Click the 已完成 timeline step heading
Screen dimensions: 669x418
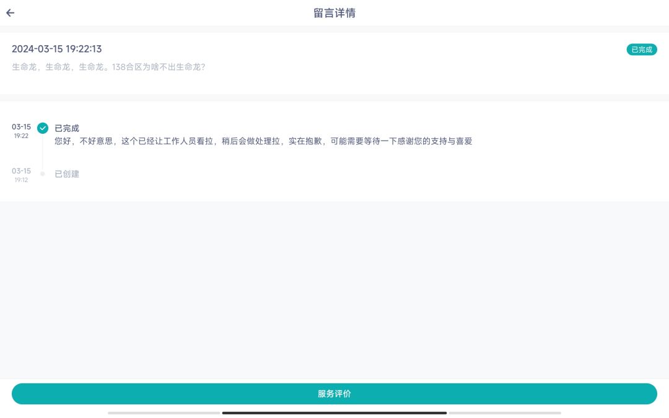tap(67, 128)
